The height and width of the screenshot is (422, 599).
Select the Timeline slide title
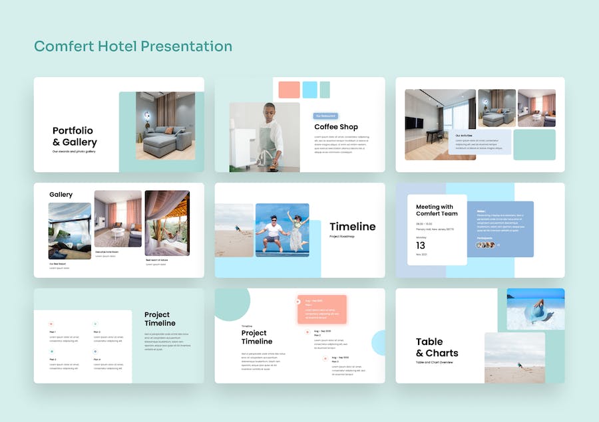(x=353, y=227)
